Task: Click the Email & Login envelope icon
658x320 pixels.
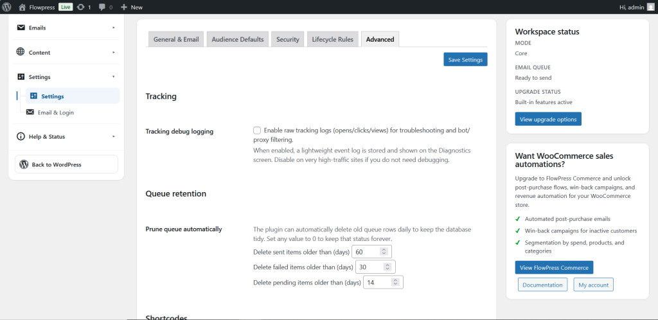Action: (30, 112)
